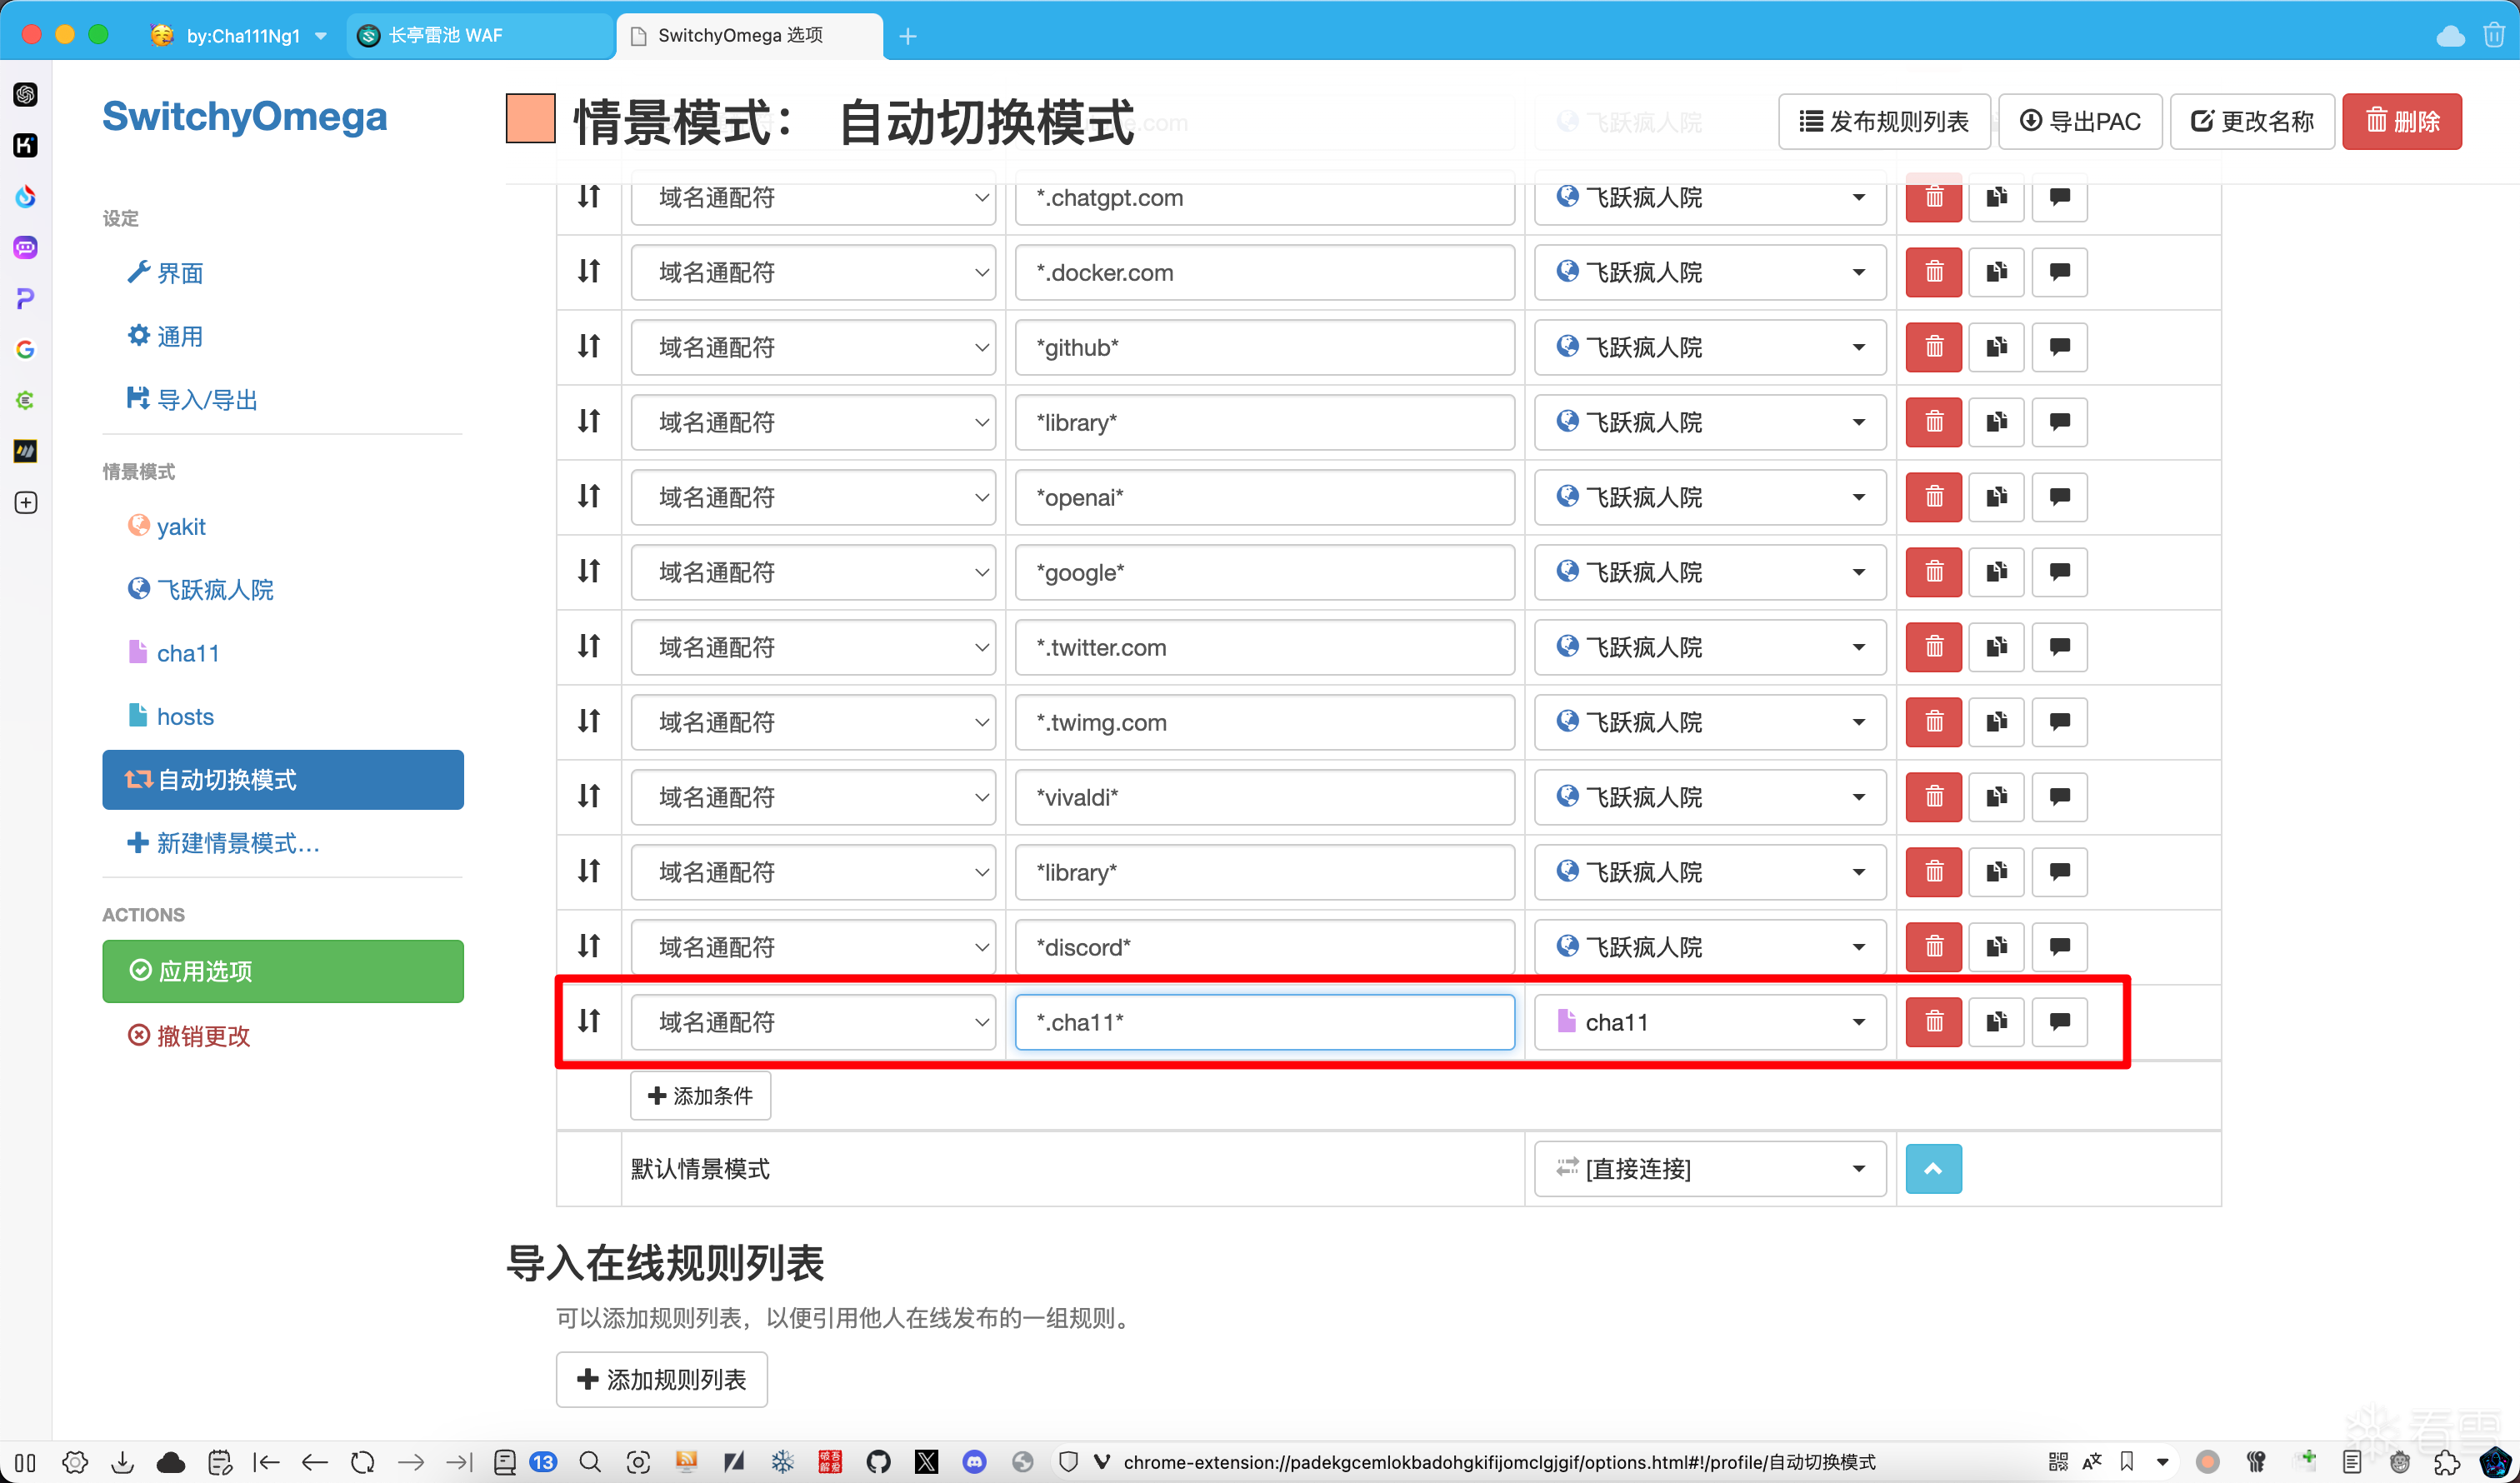
Task: Open GitHub bookmark in bottom toolbar
Action: coord(878,1461)
